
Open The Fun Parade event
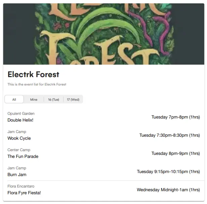(x=23, y=156)
